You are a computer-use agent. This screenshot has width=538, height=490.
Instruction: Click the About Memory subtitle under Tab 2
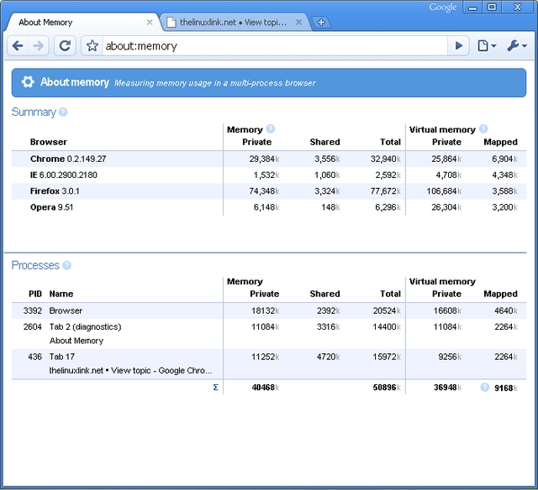coord(76,341)
